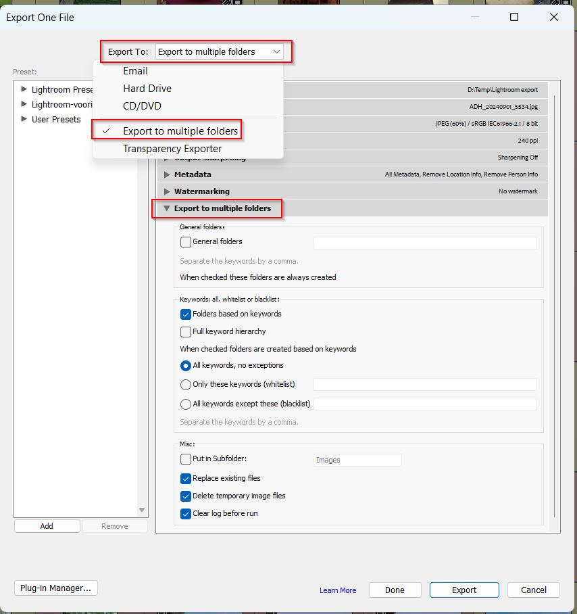Image resolution: width=577 pixels, height=614 pixels.
Task: Enable the General folders checkbox
Action: (x=186, y=242)
